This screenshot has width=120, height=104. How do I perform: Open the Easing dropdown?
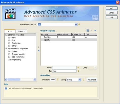[x=80, y=80]
